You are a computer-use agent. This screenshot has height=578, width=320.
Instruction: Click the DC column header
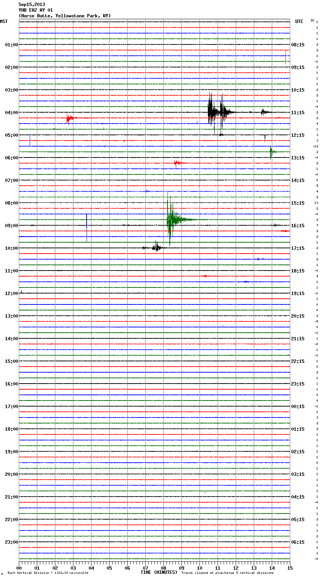[x=312, y=20]
